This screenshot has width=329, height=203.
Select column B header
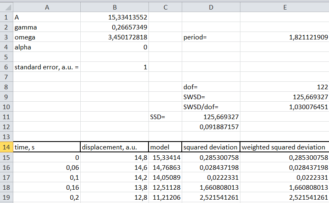(114, 7)
